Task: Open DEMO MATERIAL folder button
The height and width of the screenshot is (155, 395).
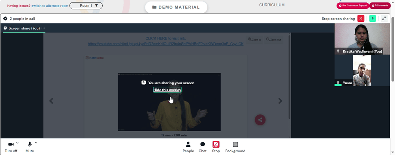Action: pos(176,7)
